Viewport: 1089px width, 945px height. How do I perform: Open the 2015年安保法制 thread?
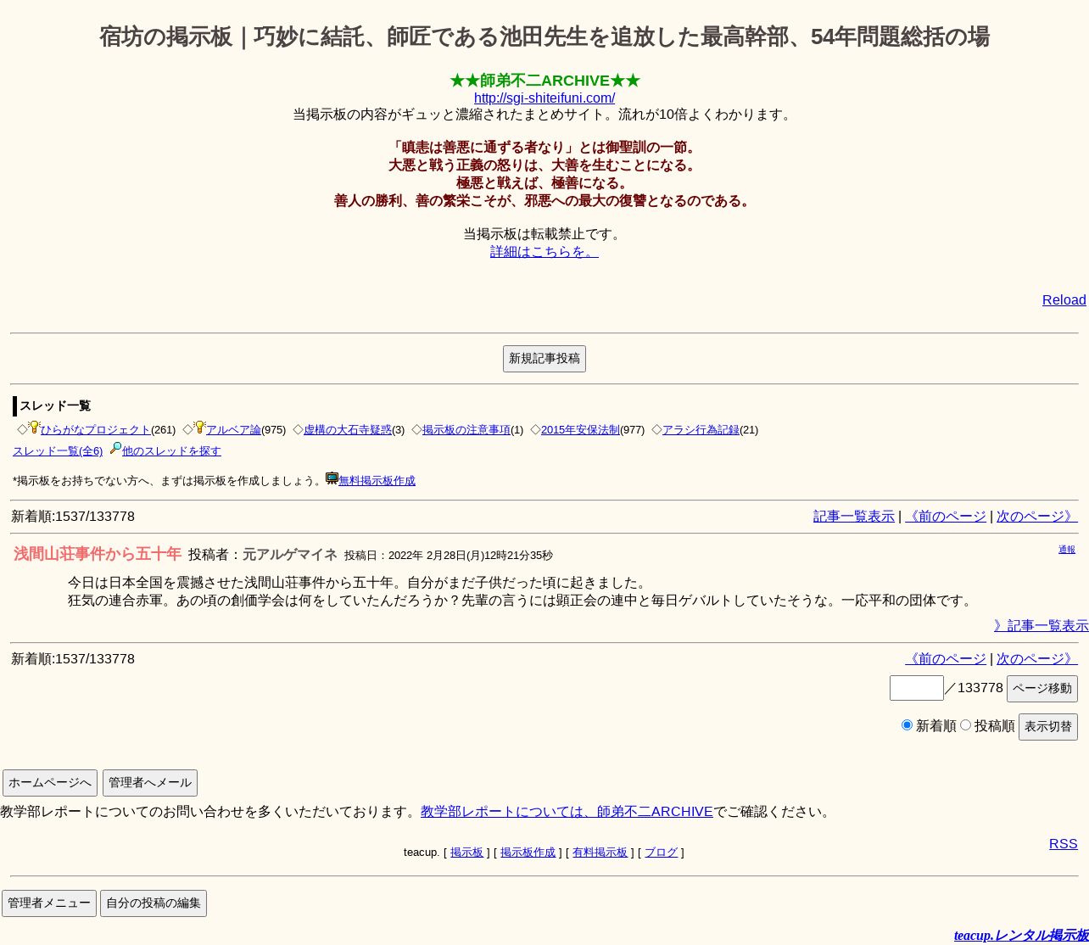[580, 430]
